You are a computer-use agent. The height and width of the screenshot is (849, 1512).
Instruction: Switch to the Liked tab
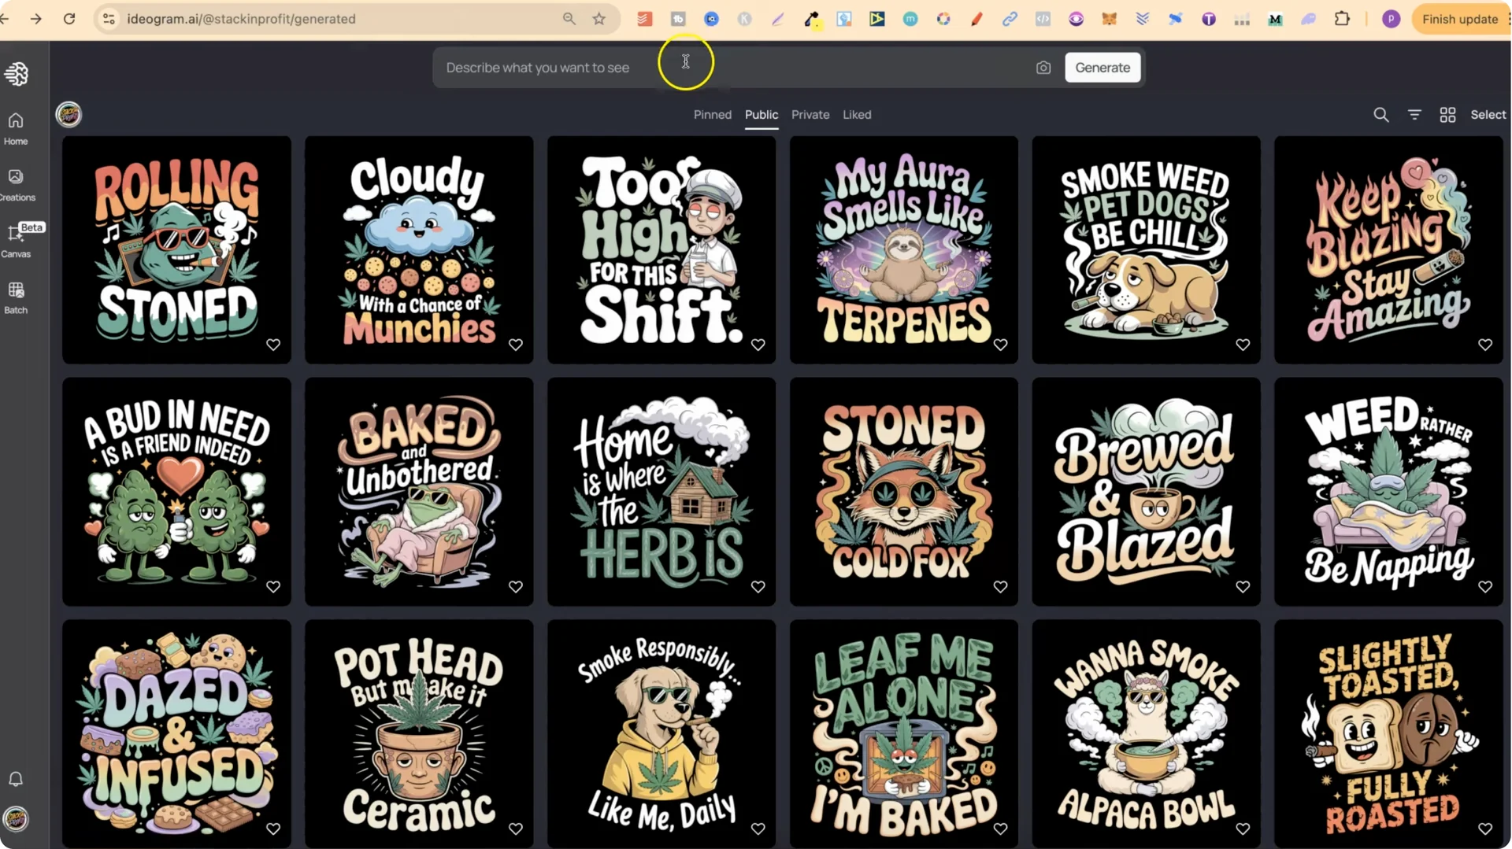coord(857,114)
